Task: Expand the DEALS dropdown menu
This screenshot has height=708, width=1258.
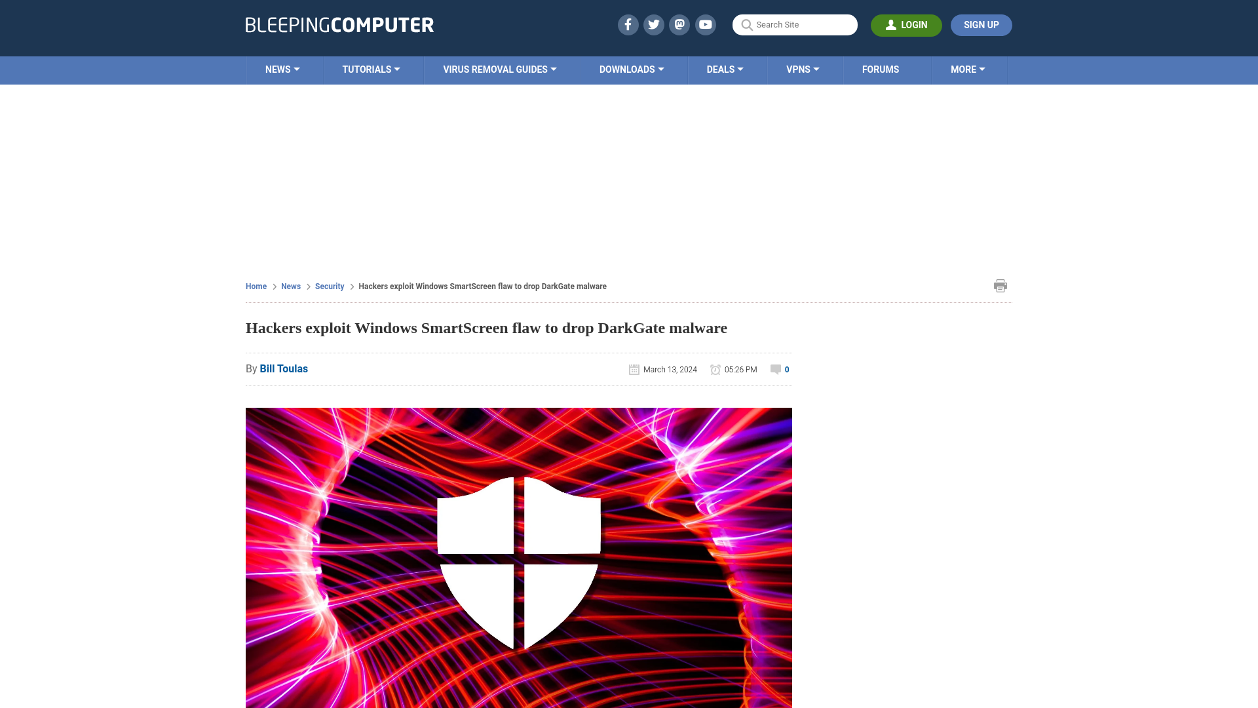Action: click(x=725, y=69)
